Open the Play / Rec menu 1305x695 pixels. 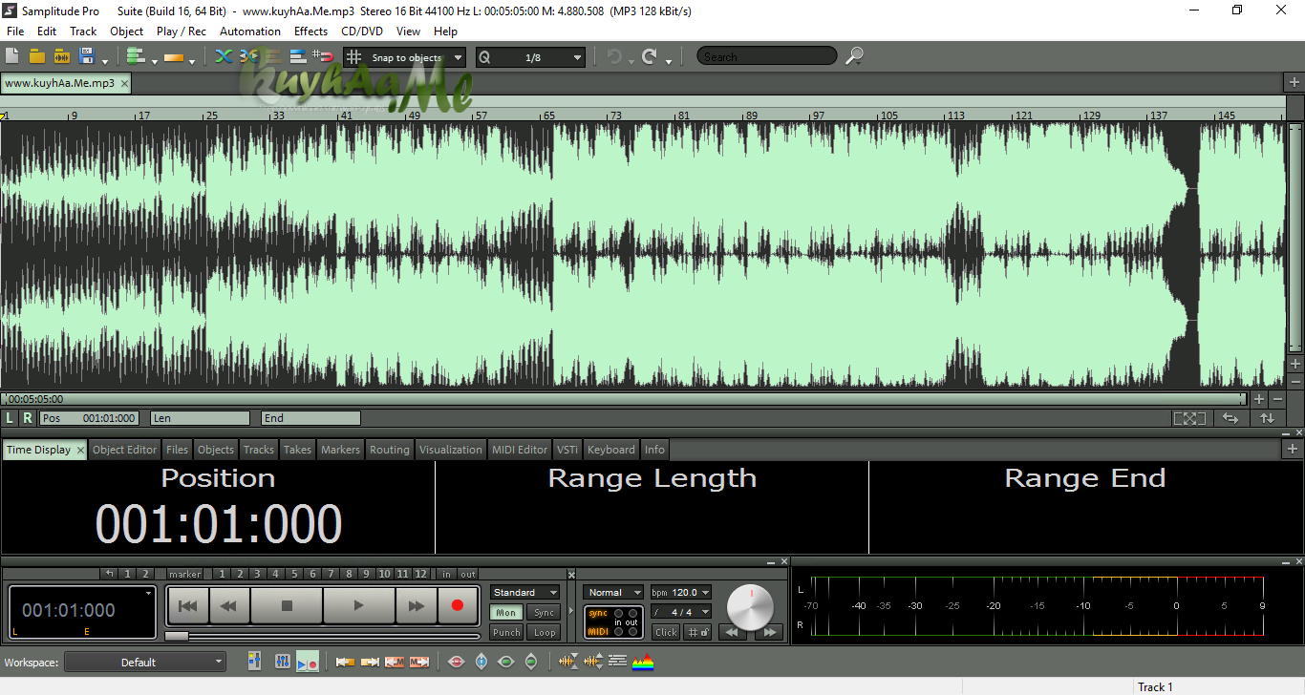pyautogui.click(x=182, y=32)
